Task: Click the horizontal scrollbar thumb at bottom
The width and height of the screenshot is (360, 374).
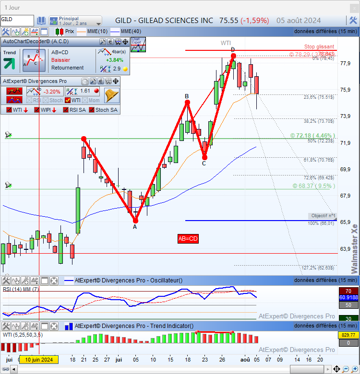Action: [307, 369]
